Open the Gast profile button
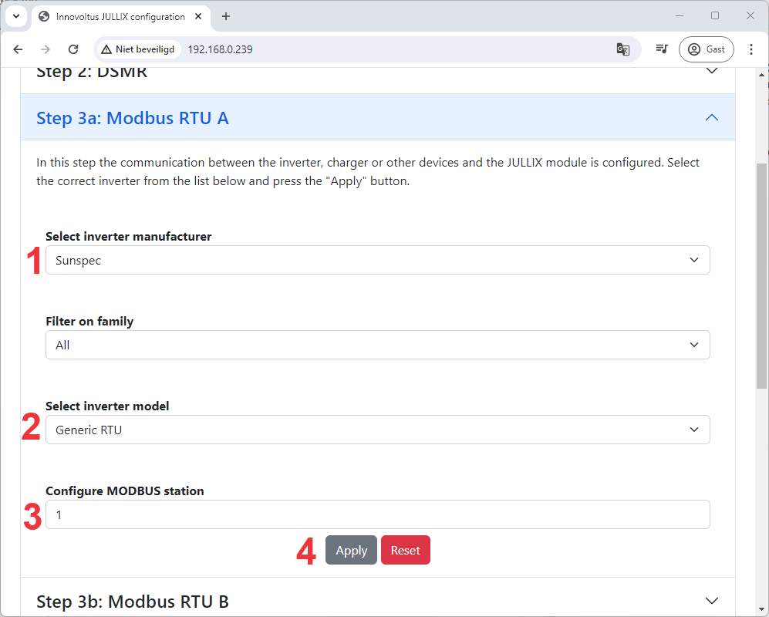769x617 pixels. click(706, 49)
